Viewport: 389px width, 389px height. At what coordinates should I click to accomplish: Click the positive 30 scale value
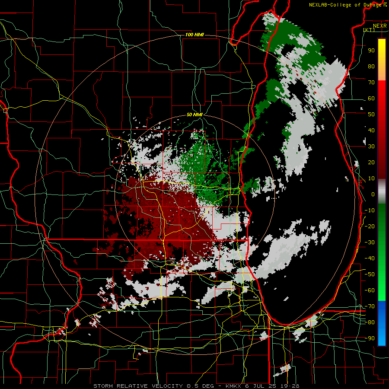[371, 147]
